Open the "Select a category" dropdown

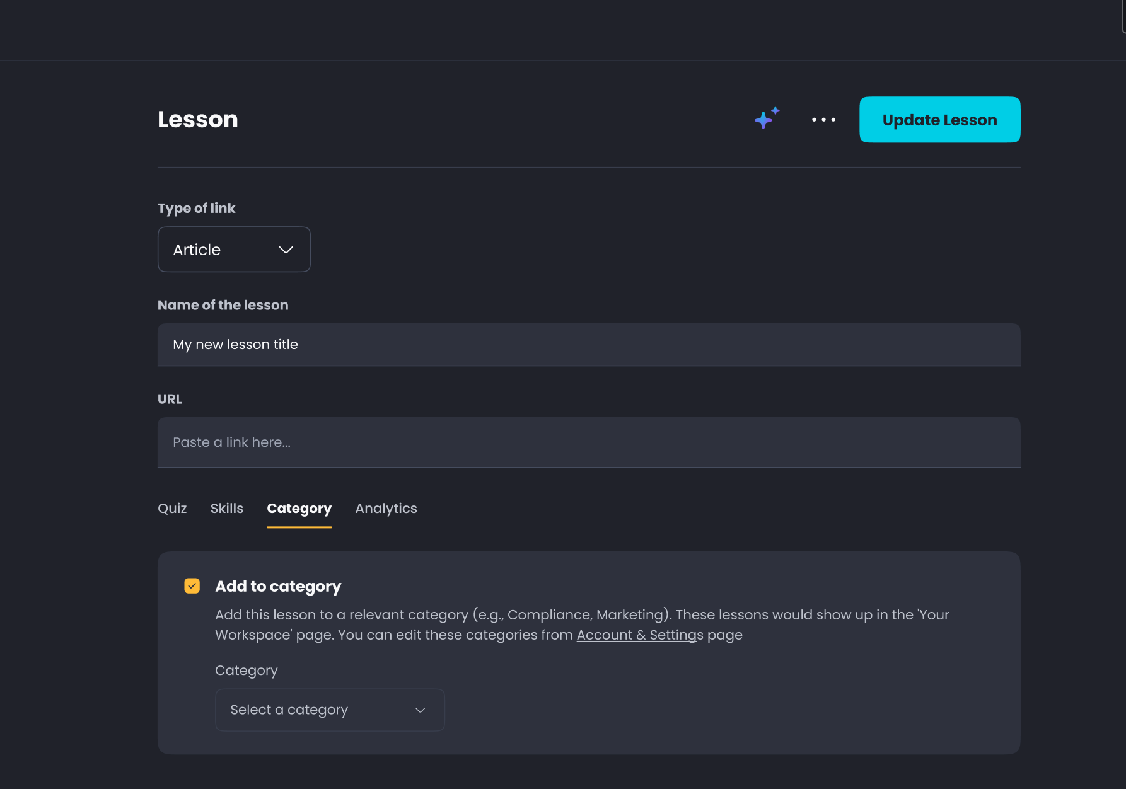tap(330, 710)
